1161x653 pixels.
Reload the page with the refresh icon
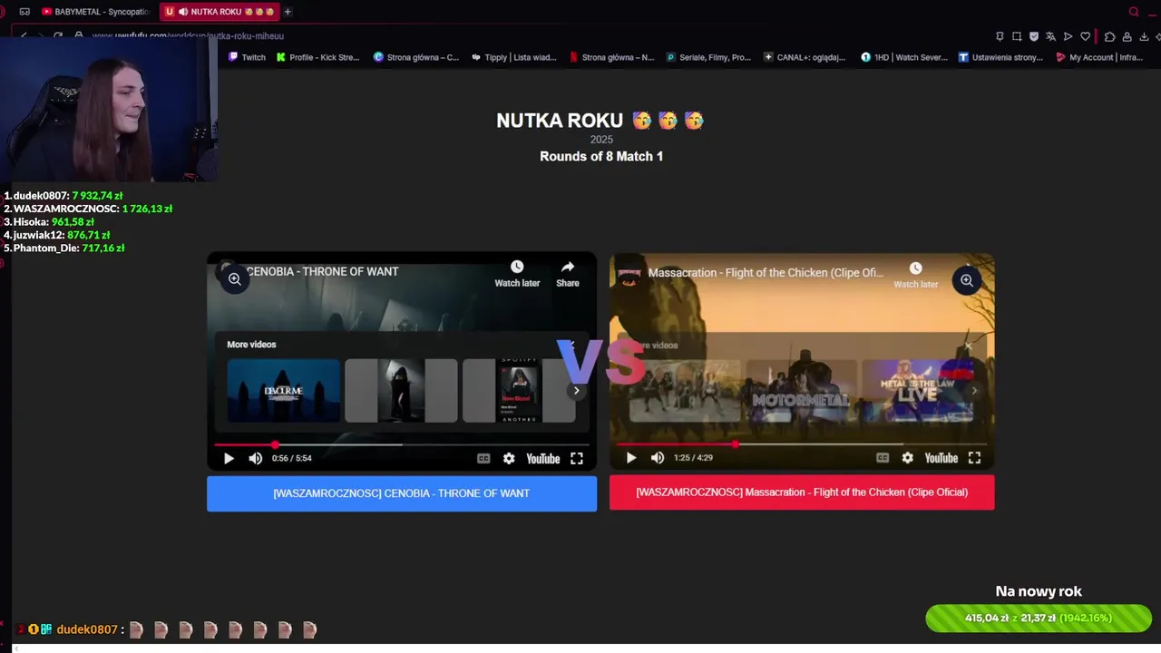(58, 36)
